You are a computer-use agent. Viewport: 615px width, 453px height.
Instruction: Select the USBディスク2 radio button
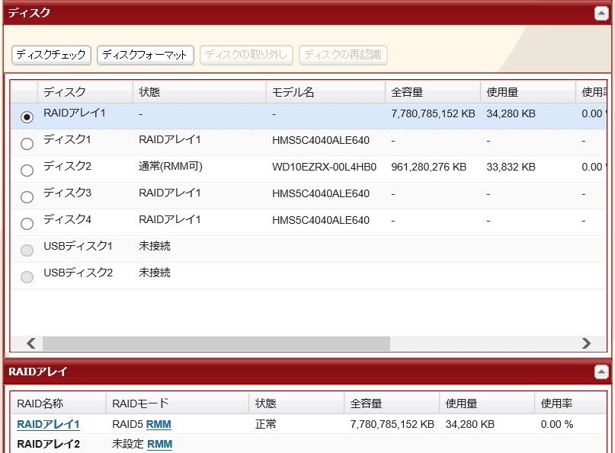27,276
